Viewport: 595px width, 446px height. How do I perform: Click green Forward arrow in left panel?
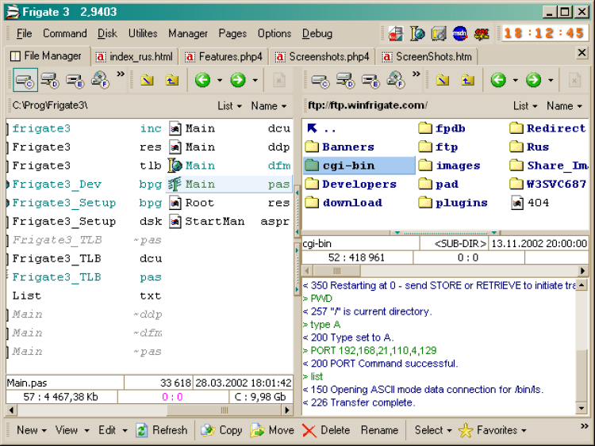point(238,80)
